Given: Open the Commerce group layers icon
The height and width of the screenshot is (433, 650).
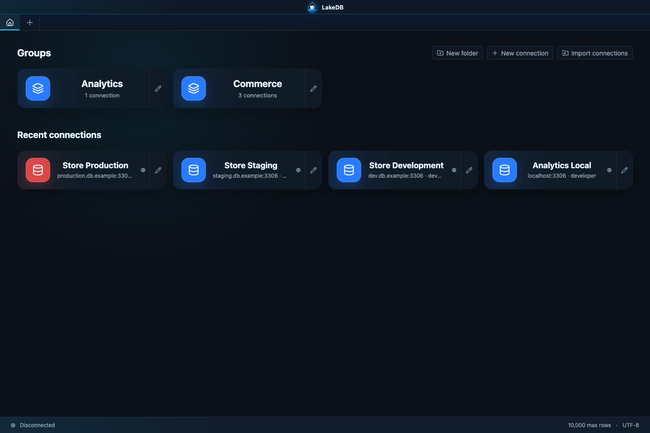Looking at the screenshot, I should [x=194, y=88].
